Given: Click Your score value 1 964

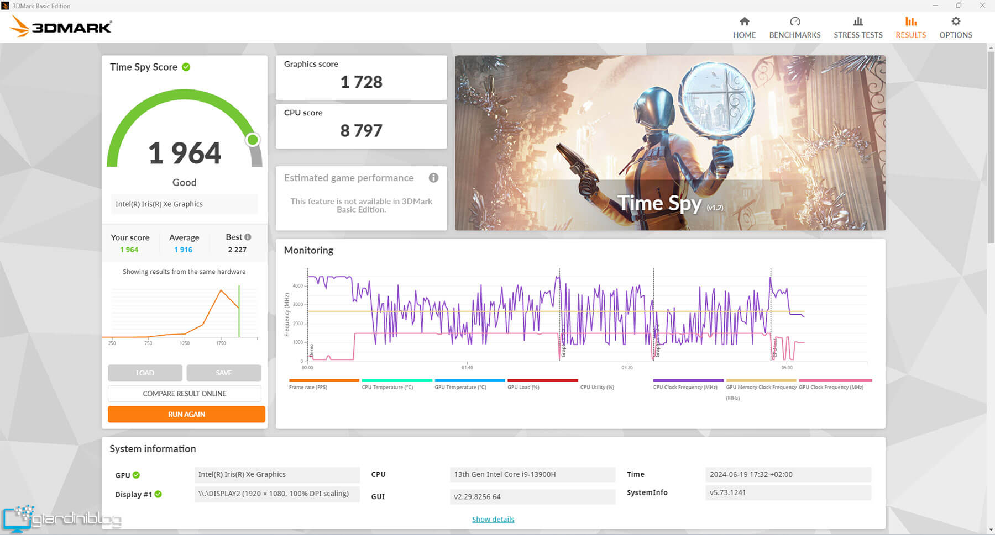Looking at the screenshot, I should [x=129, y=250].
